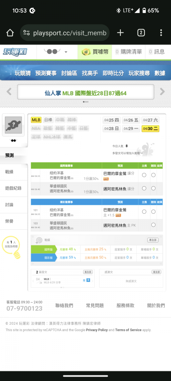Show previous banner with left arrow
The width and height of the screenshot is (171, 381).
pos(9,91)
